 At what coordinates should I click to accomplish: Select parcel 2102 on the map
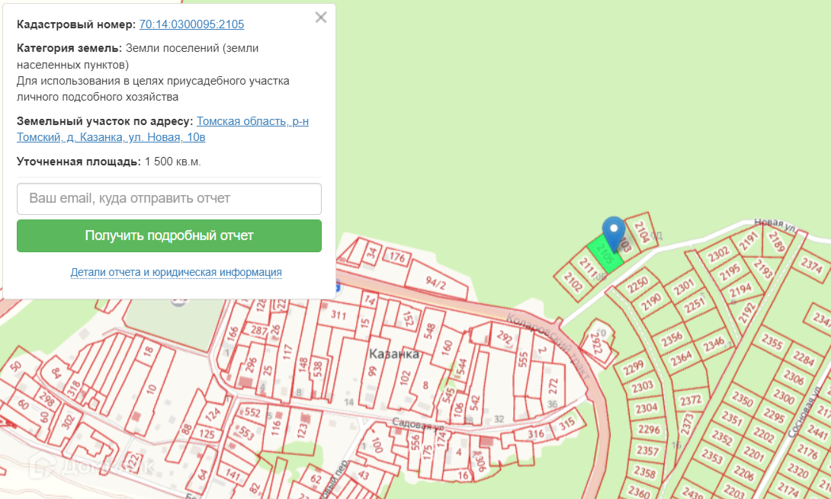573,282
